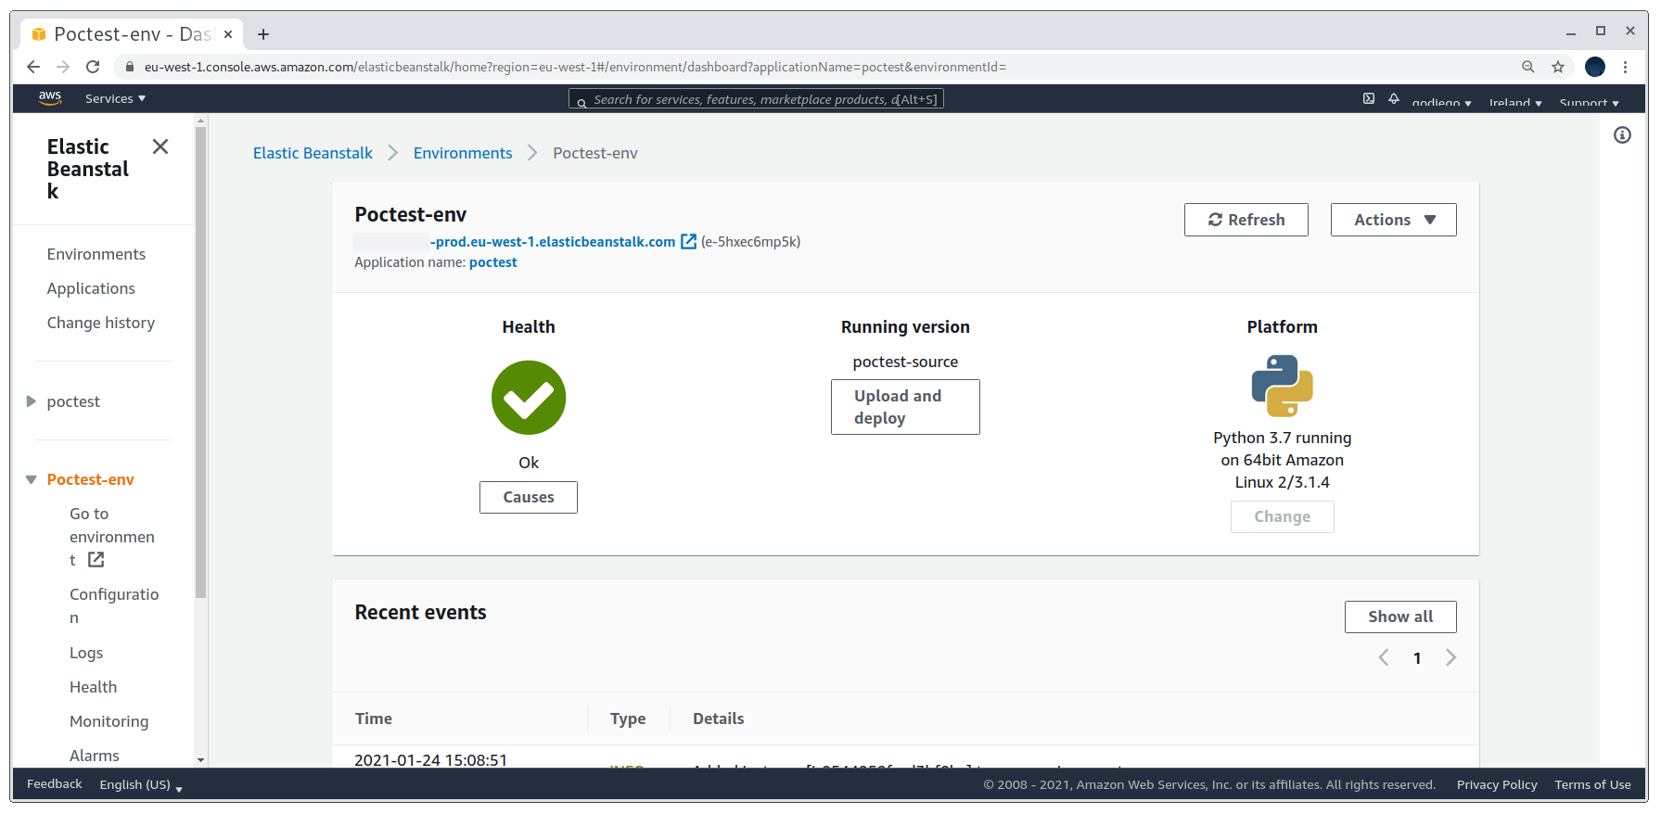Click the external link icon next to environment URL
1661x814 pixels.
689,242
